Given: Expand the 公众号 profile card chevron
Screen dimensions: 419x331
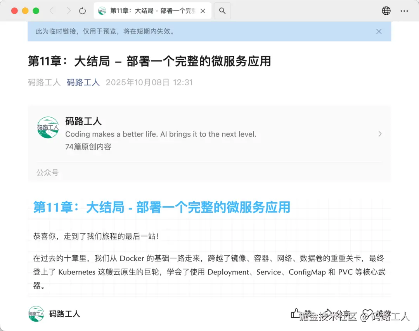Looking at the screenshot, I should (380, 133).
